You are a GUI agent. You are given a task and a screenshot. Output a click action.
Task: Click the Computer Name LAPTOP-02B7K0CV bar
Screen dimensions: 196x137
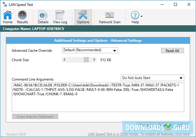click(x=98, y=29)
